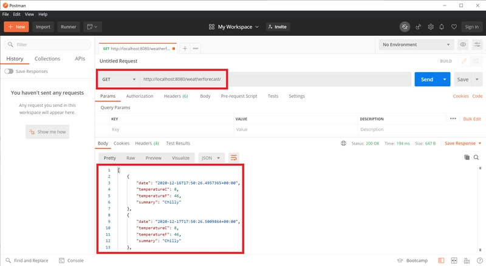This screenshot has height=266, width=486.
Task: Save the request
Action: click(x=462, y=80)
